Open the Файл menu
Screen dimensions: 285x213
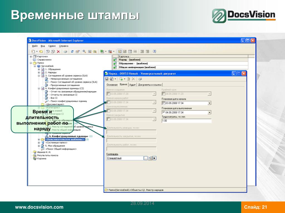click(x=35, y=46)
